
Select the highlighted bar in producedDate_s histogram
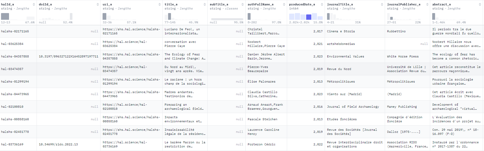pos(308,17)
